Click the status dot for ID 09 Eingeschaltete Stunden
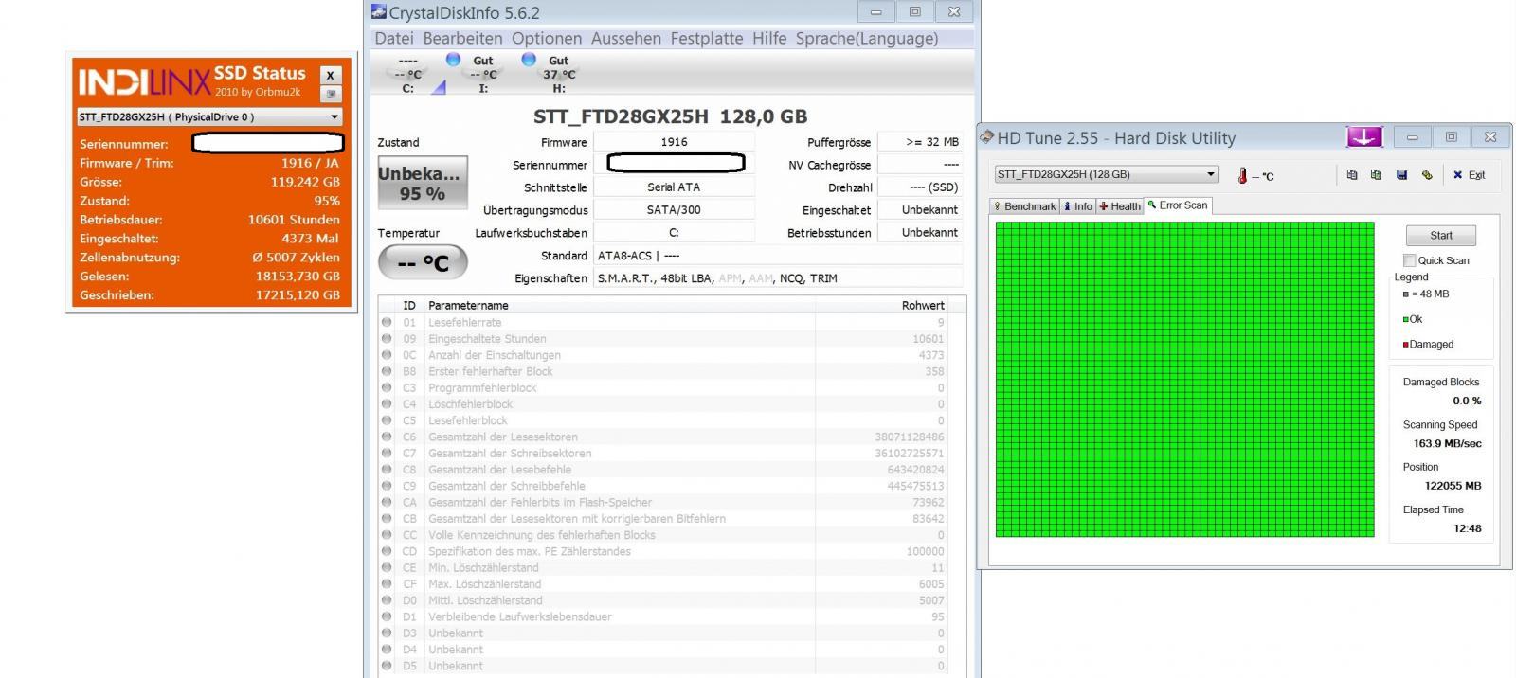This screenshot has width=1516, height=678. click(387, 338)
